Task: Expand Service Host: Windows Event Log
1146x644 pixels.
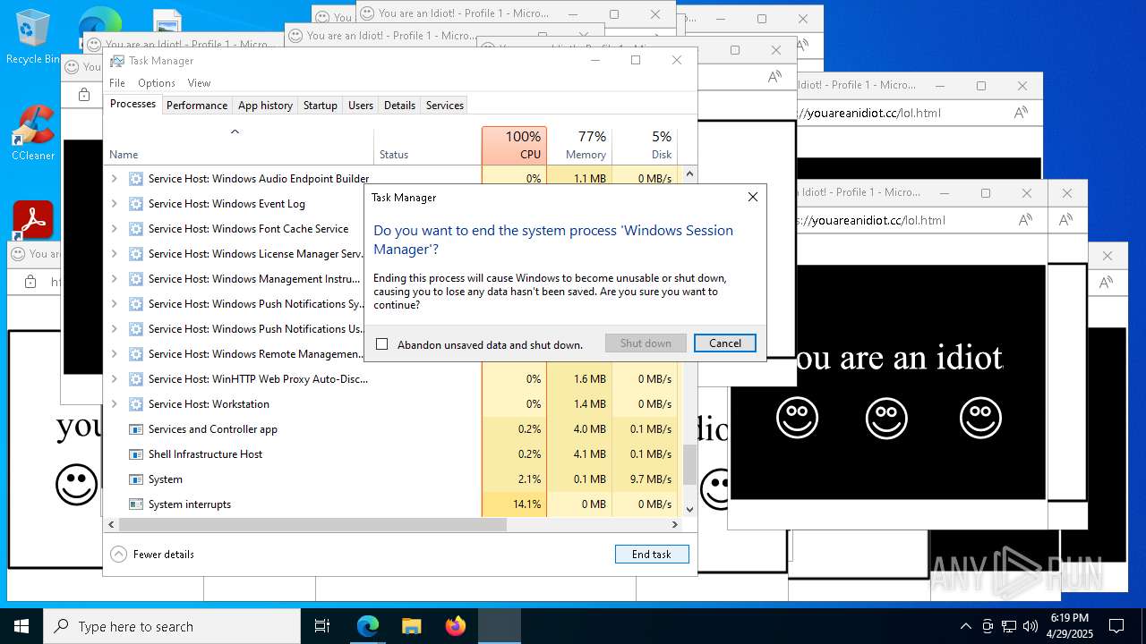Action: click(114, 204)
